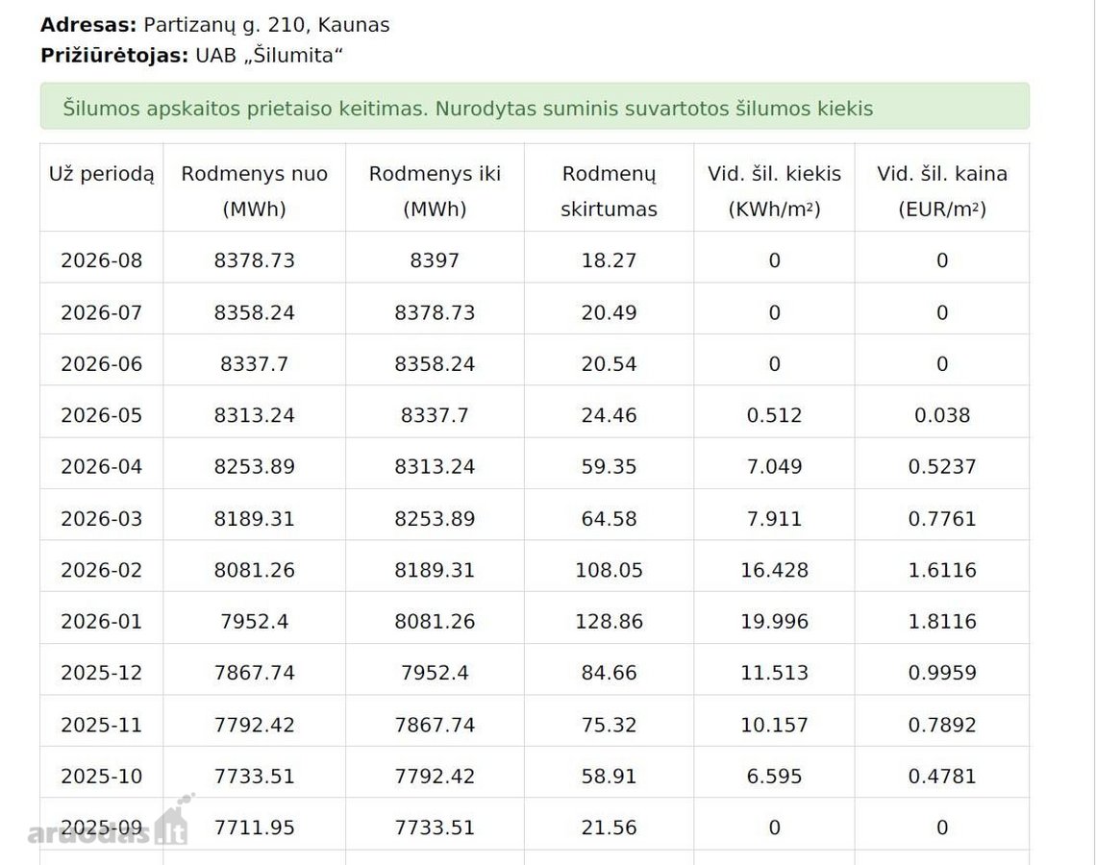This screenshot has width=1096, height=865.
Task: Select the difference value 84.66
Action: pos(609,673)
